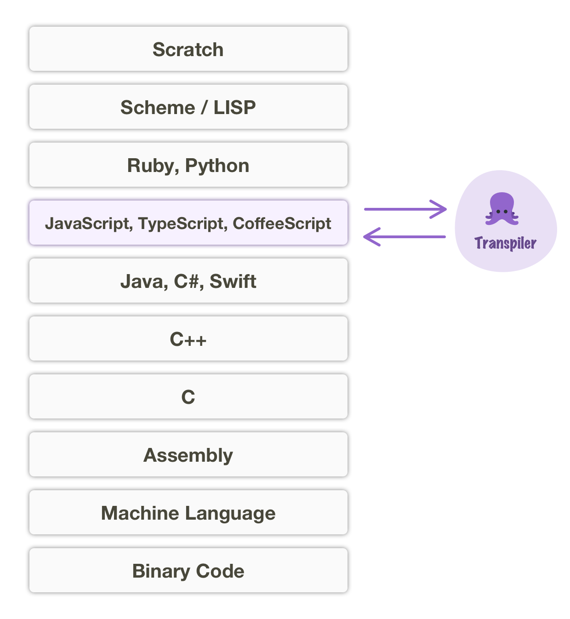Select the C++ box
Viewport: 570px width, 619px height.
point(188,338)
